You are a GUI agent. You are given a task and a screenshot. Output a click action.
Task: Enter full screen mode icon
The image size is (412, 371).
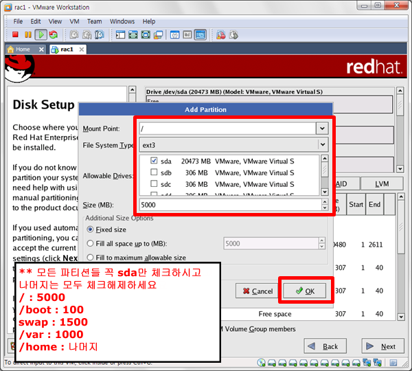[x=146, y=35]
